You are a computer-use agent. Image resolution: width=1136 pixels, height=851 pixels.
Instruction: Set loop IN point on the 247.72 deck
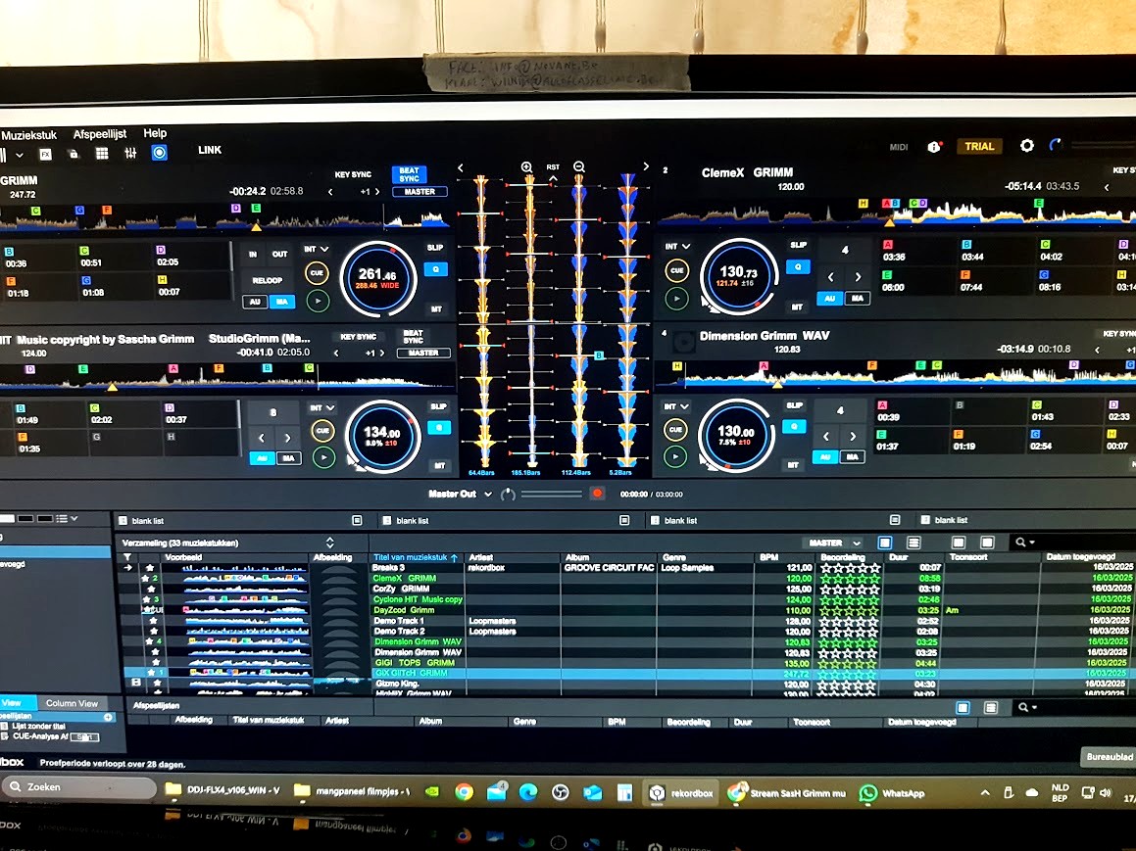click(x=253, y=255)
